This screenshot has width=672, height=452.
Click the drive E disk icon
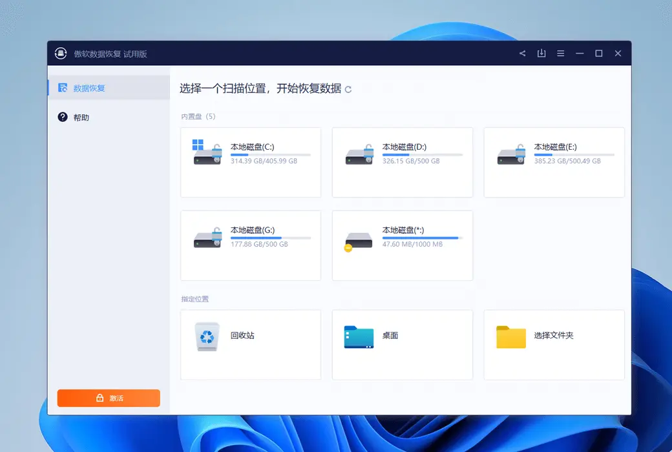511,154
